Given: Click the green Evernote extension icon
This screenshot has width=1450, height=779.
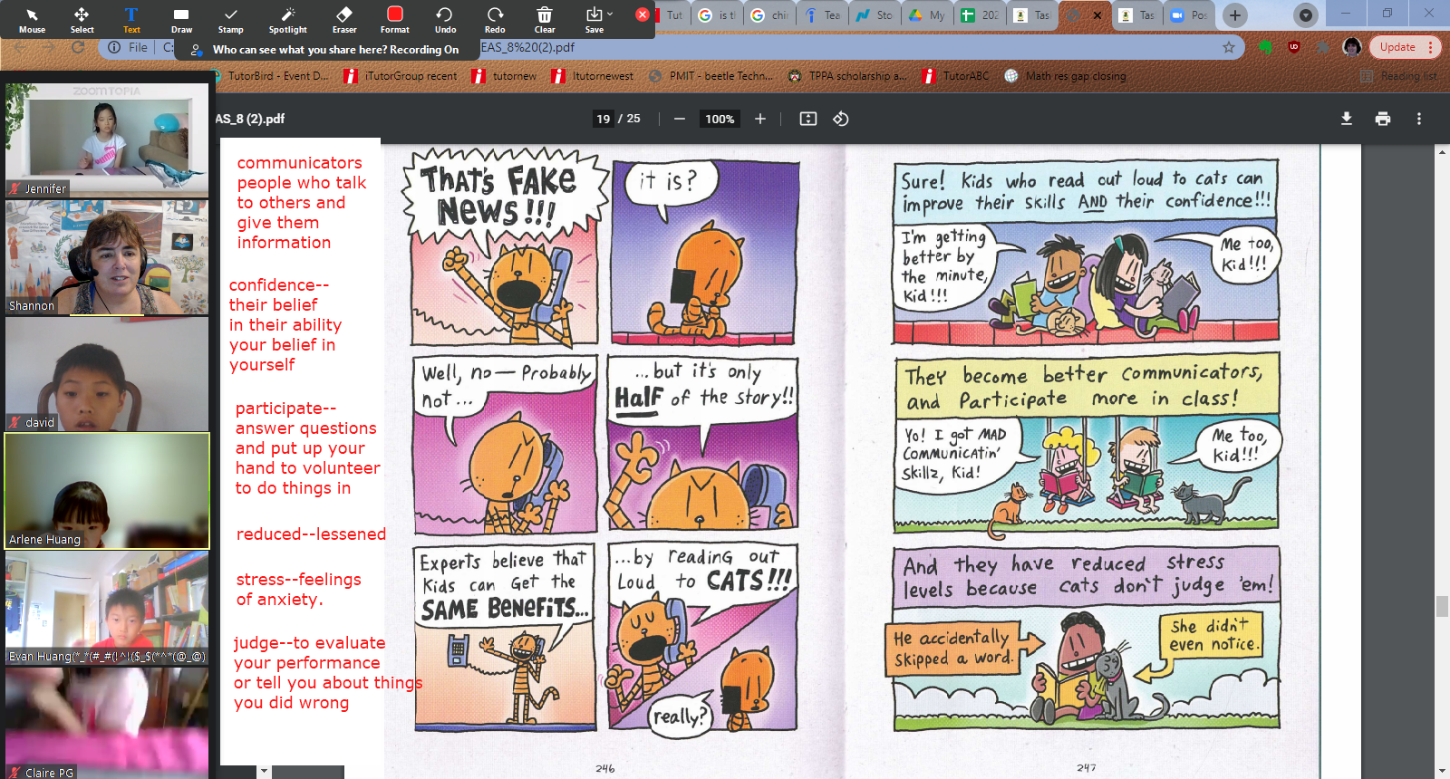Looking at the screenshot, I should coord(1266,47).
